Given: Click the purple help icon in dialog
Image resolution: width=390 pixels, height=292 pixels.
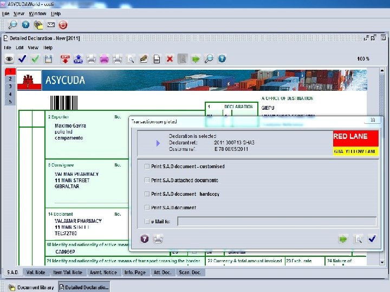Looking at the screenshot, I should (145, 239).
